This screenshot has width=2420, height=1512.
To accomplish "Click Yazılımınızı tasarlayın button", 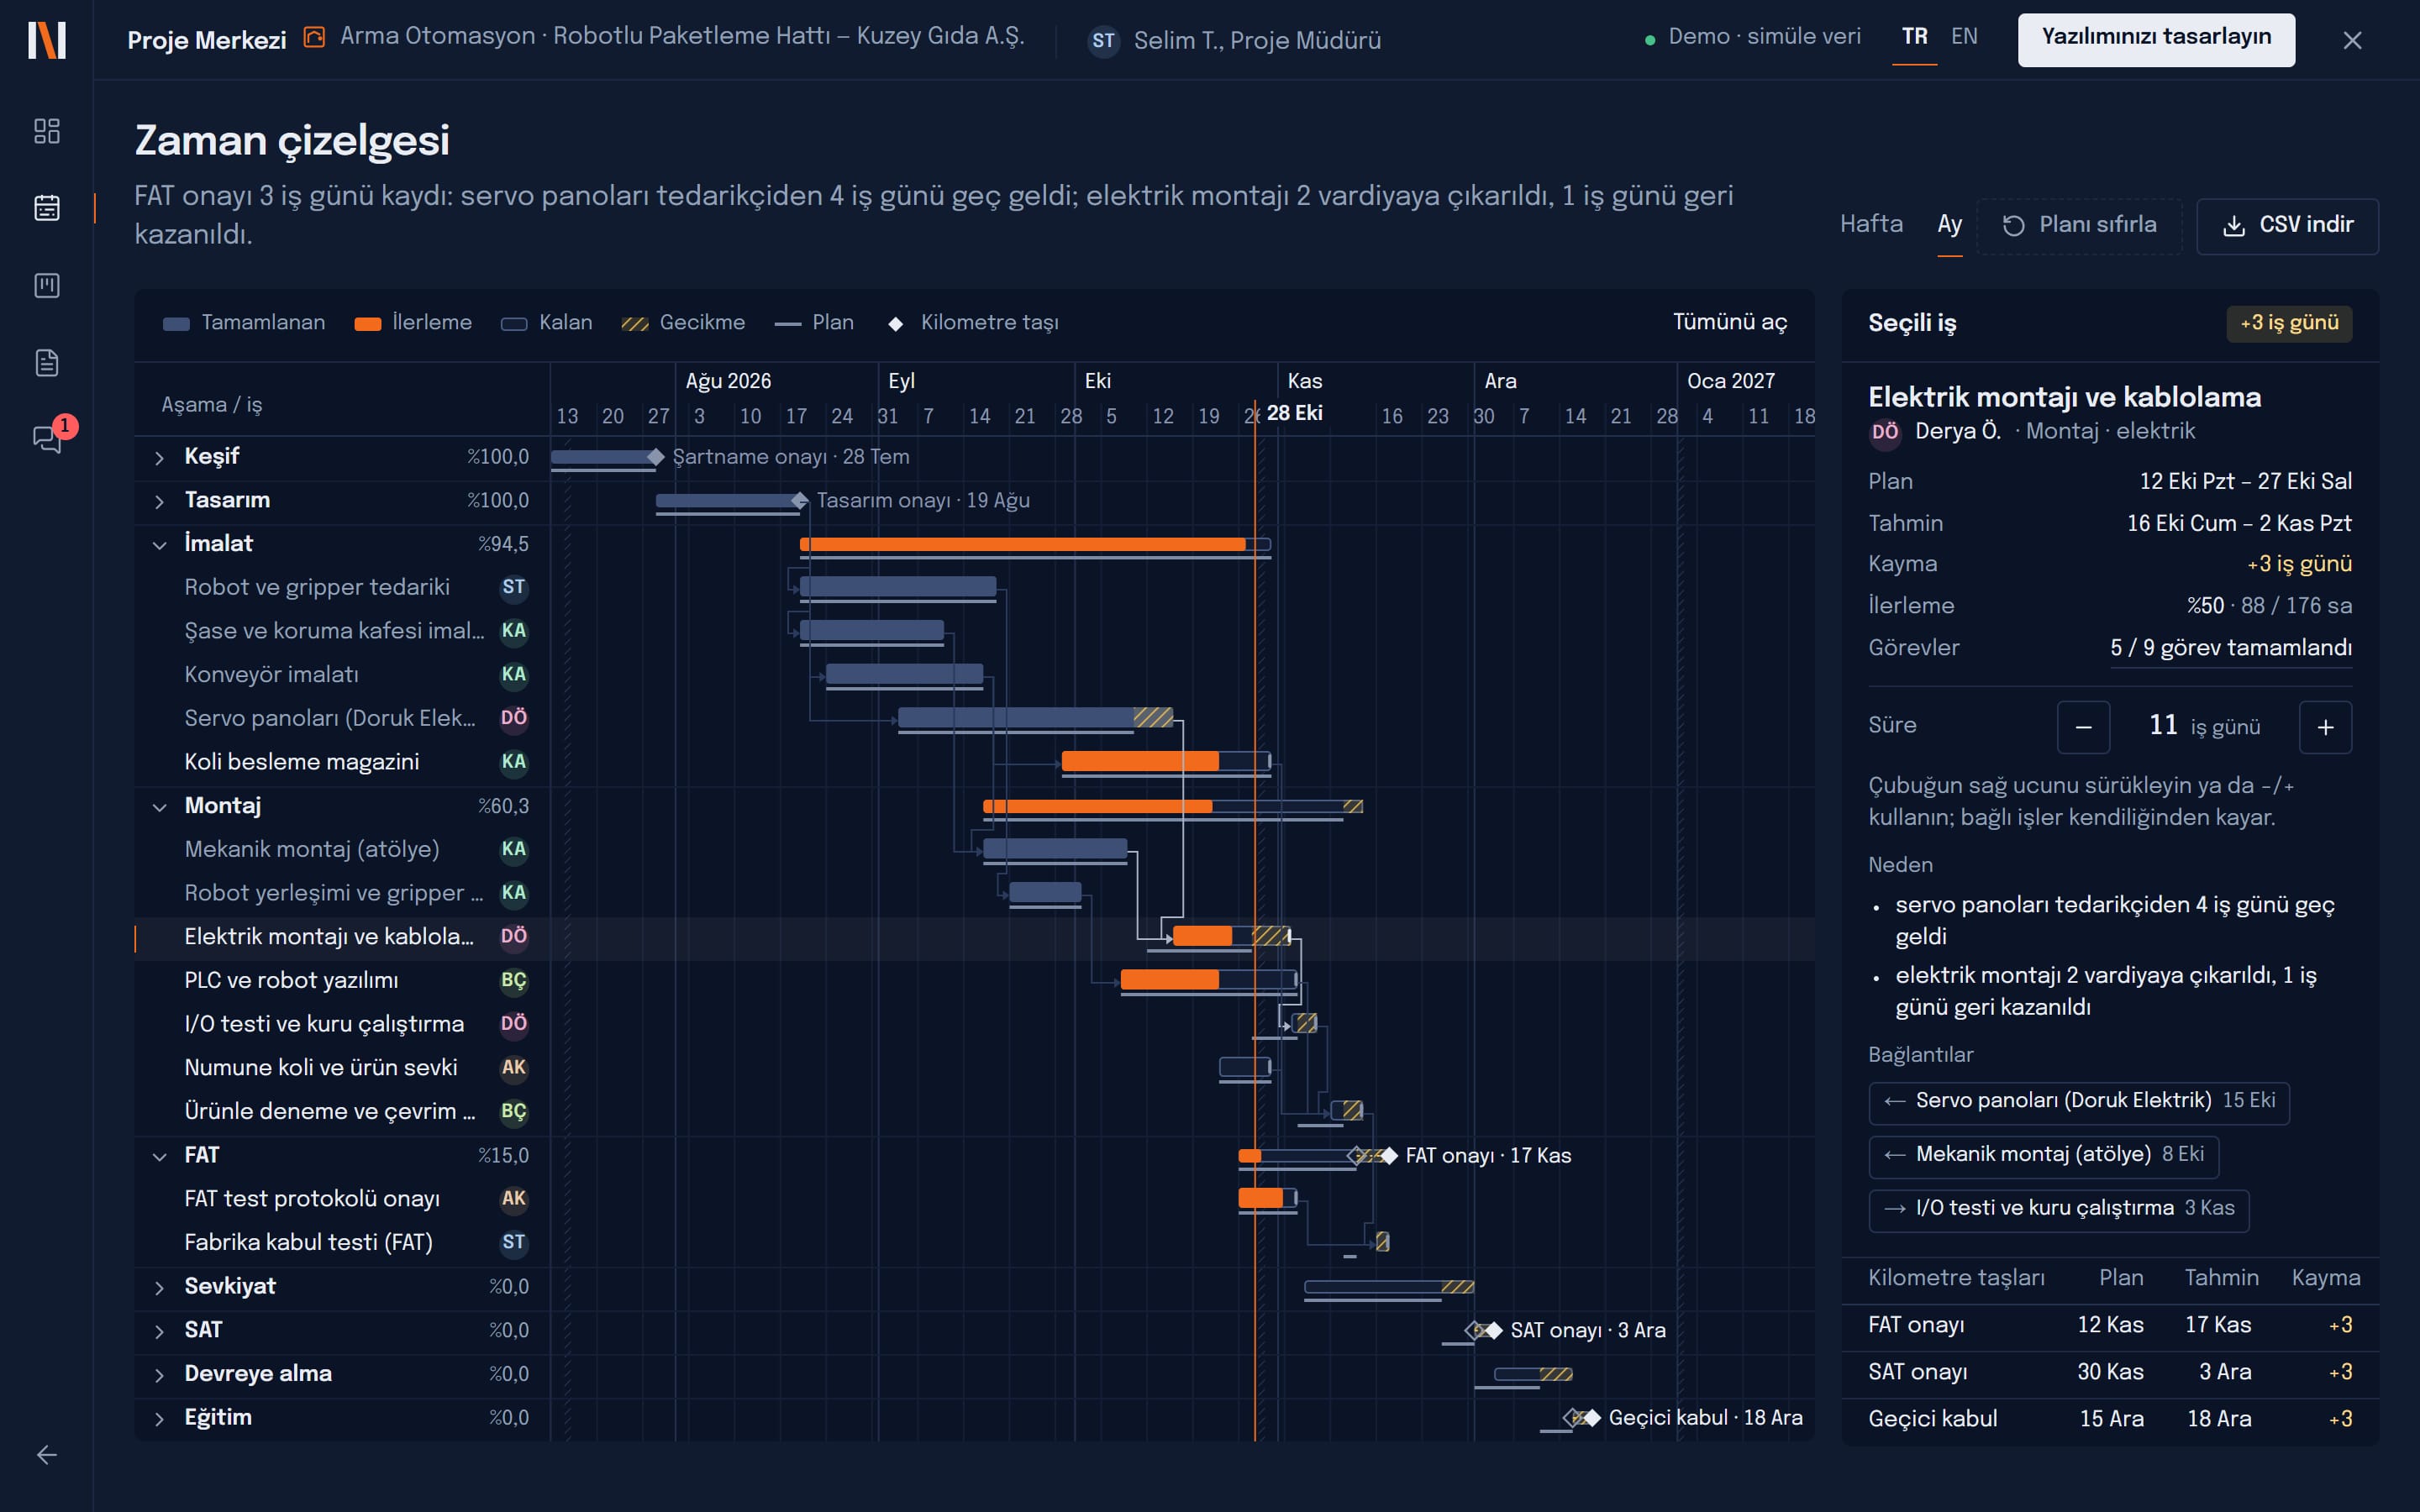I will (x=2156, y=40).
